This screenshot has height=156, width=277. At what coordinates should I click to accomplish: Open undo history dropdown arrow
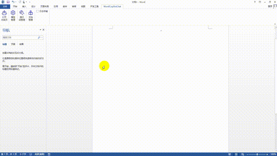16,2
